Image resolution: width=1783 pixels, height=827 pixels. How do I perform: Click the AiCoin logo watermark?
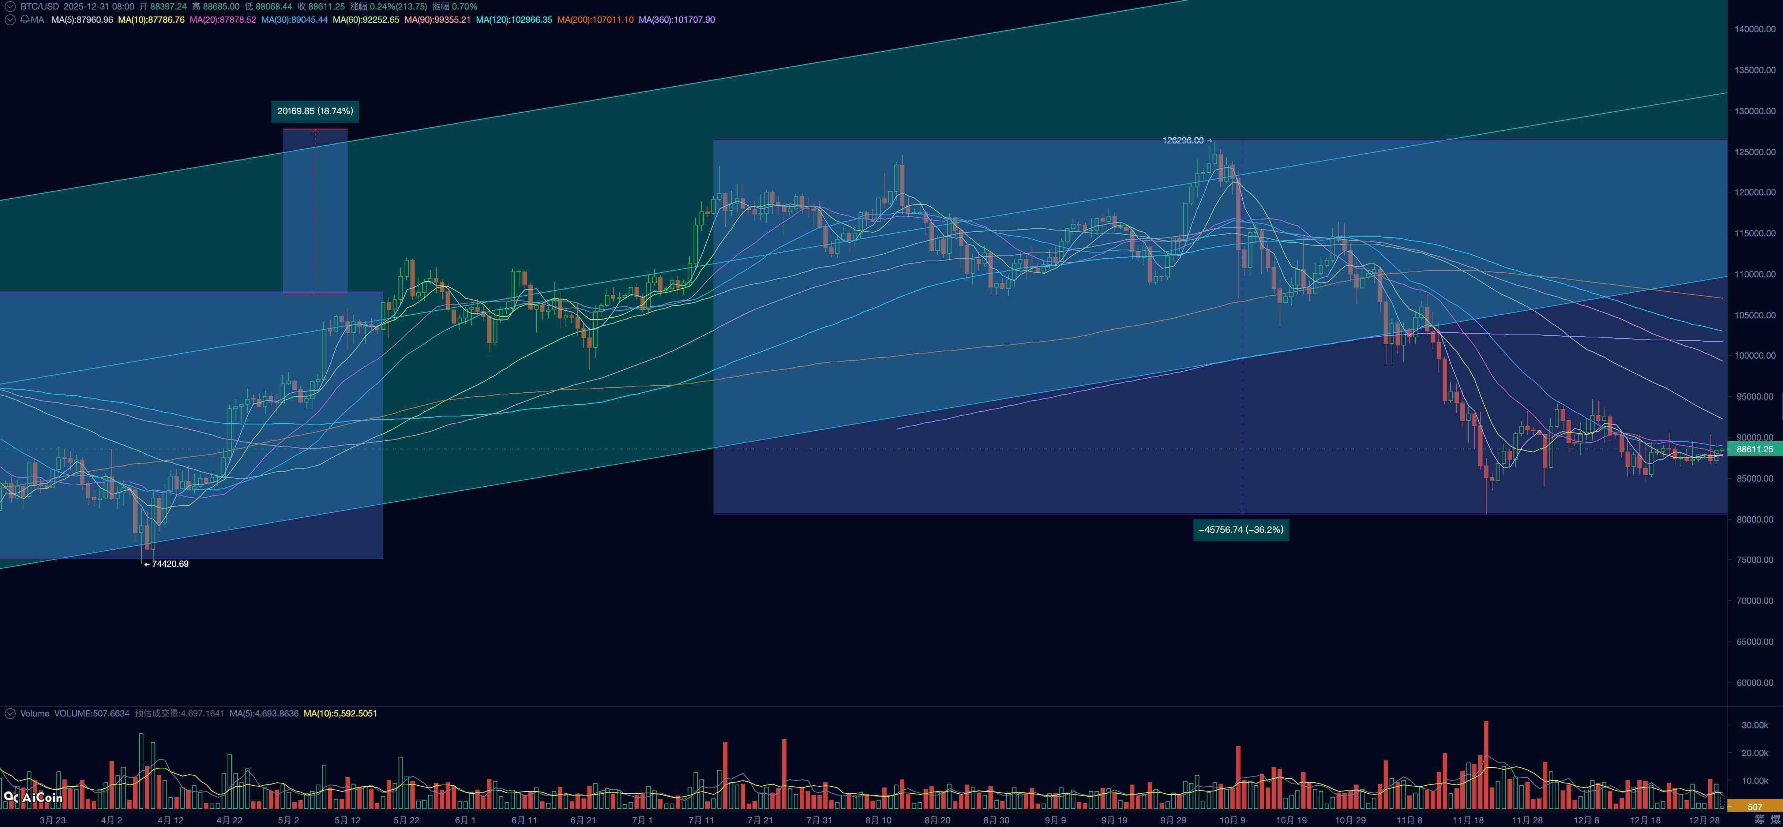point(34,797)
